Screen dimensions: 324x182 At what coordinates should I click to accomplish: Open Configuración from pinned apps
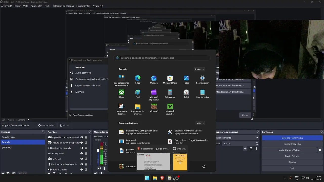pyautogui.click(x=202, y=79)
